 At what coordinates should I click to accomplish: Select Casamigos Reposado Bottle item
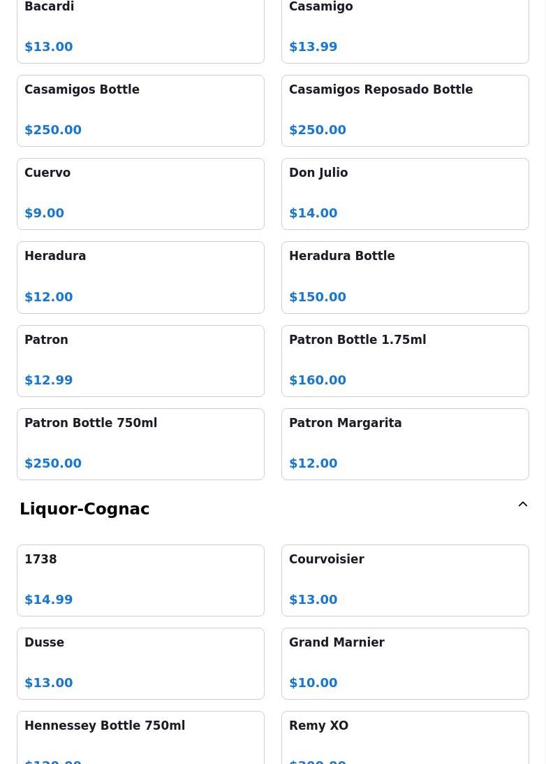(405, 110)
